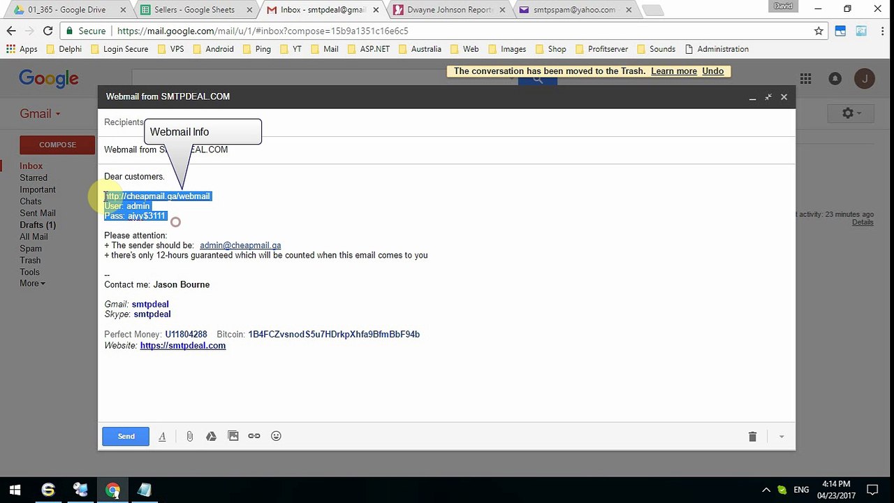Image resolution: width=894 pixels, height=503 pixels.
Task: Save and close the compose window
Action: click(784, 97)
